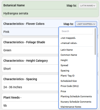Select the <not mapped> option
The width and height of the screenshot is (100, 110).
(x=68, y=38)
